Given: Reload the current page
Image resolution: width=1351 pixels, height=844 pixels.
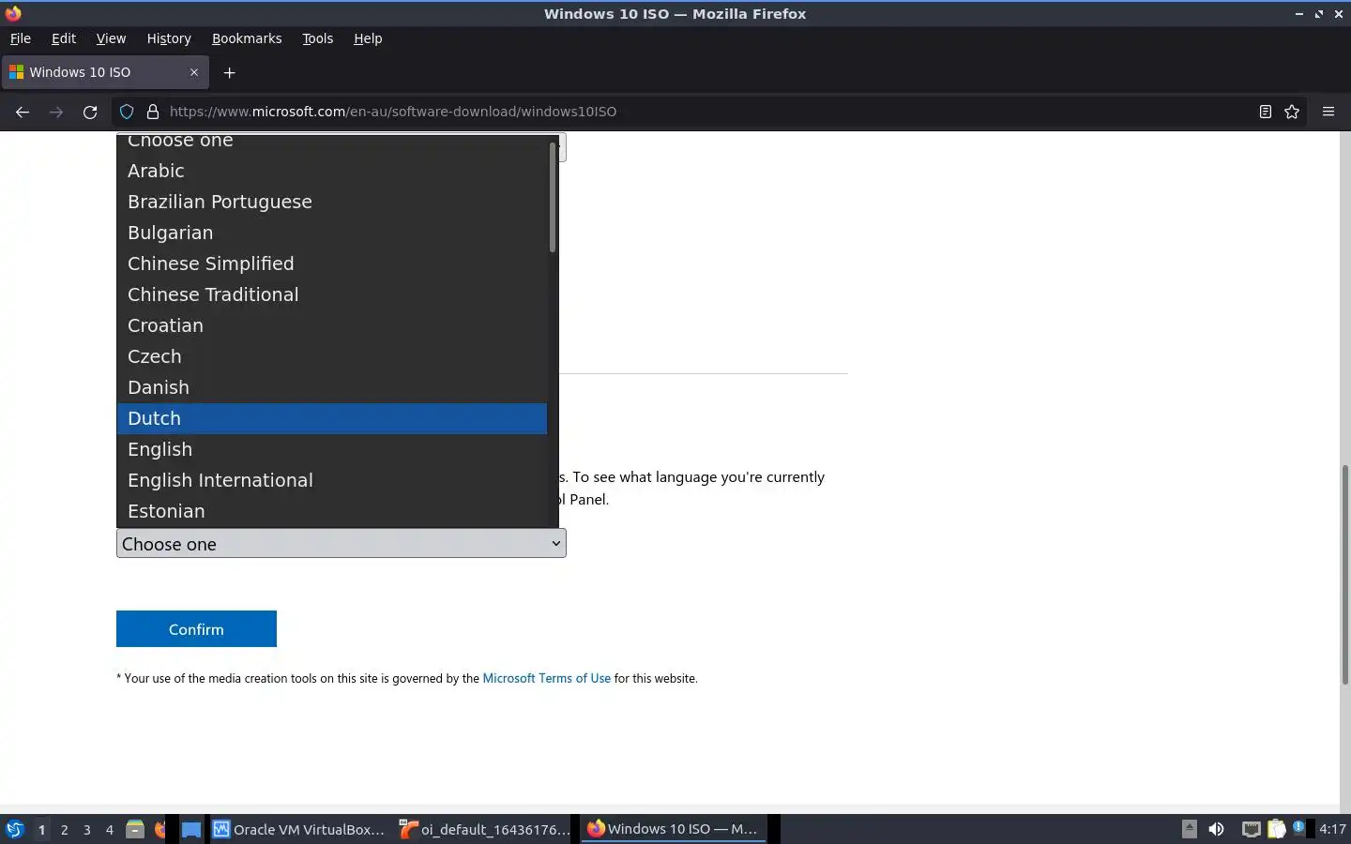Looking at the screenshot, I should [90, 112].
